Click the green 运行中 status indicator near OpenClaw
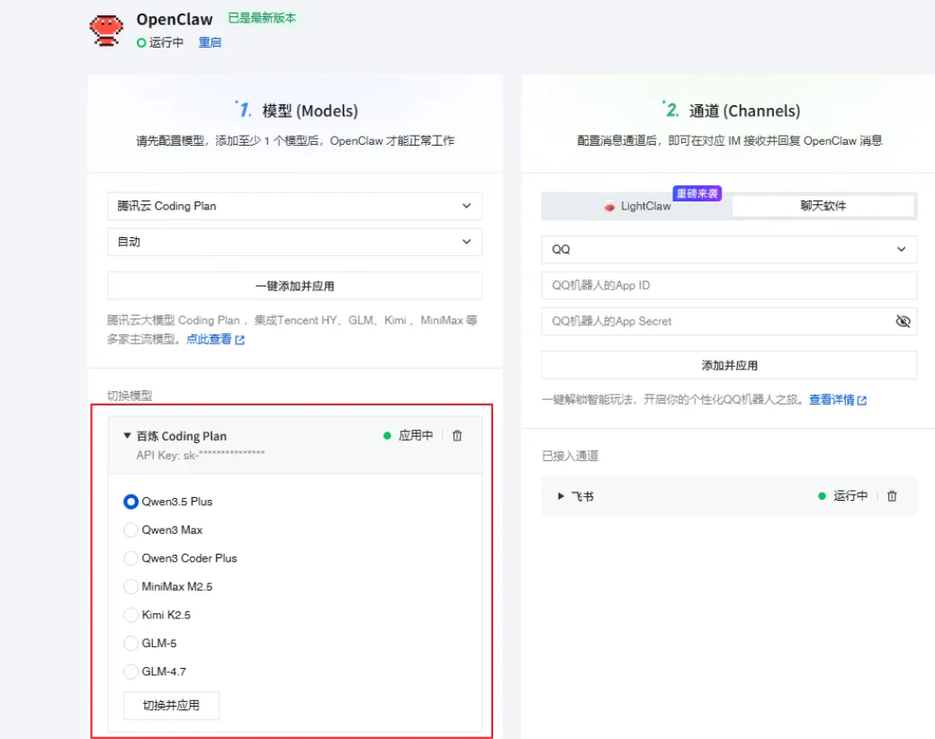Screen dimensions: 935x739 (x=141, y=43)
